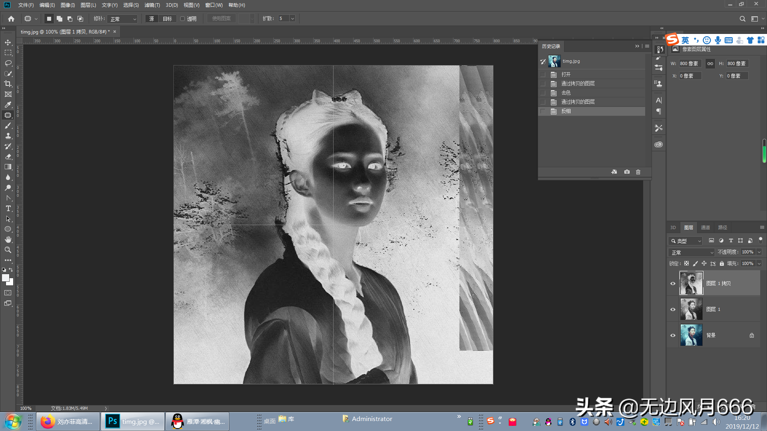The image size is (767, 431).
Task: Select the Move tool
Action: (8, 42)
